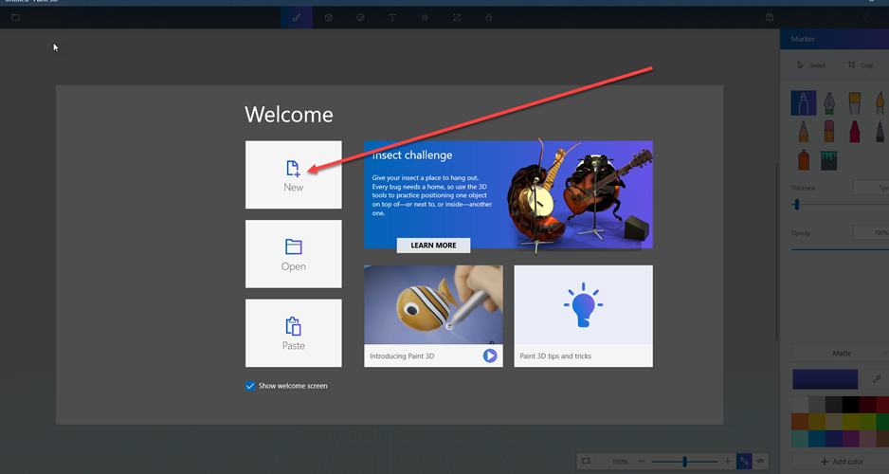Viewport: 889px width, 474px height.
Task: Choose the turquoise color swatch
Action: click(799, 439)
